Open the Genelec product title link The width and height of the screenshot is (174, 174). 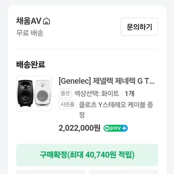107,81
